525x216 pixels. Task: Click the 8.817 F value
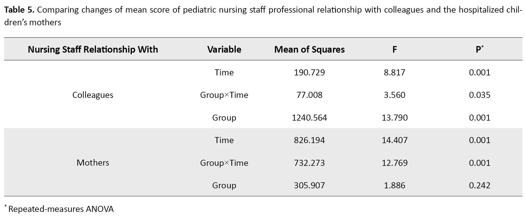(394, 73)
